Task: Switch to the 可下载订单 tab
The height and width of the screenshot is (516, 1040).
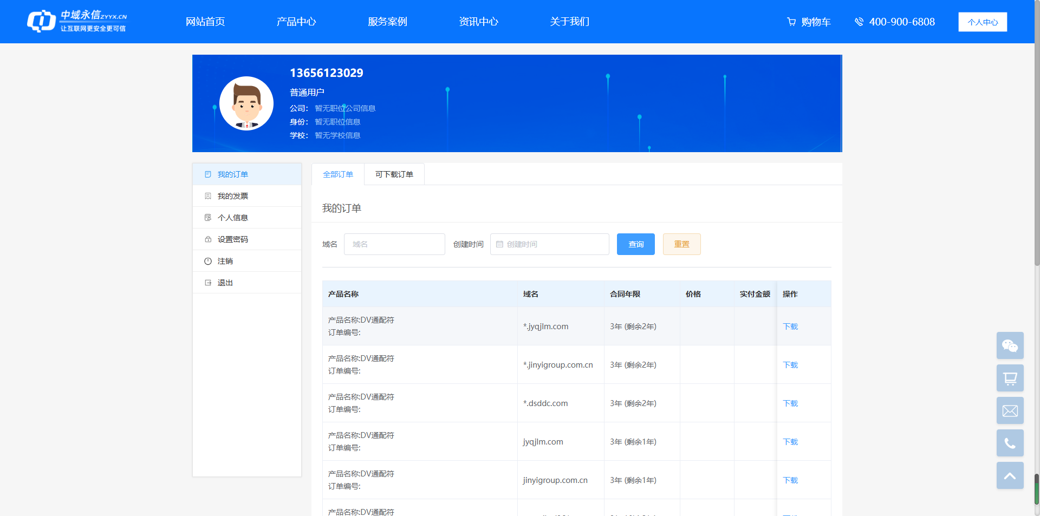Action: pos(394,174)
